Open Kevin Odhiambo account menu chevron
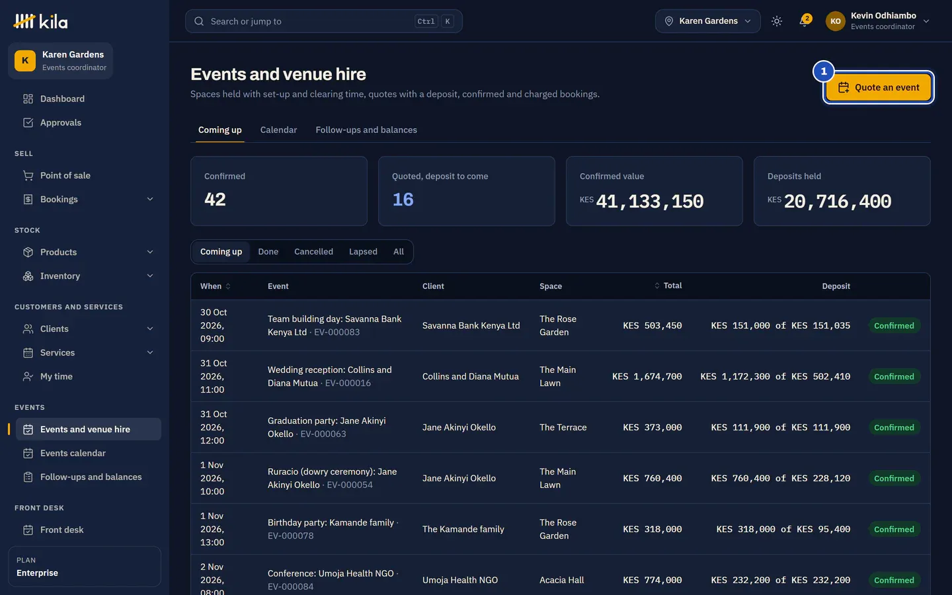Image resolution: width=952 pixels, height=595 pixels. pyautogui.click(x=926, y=21)
